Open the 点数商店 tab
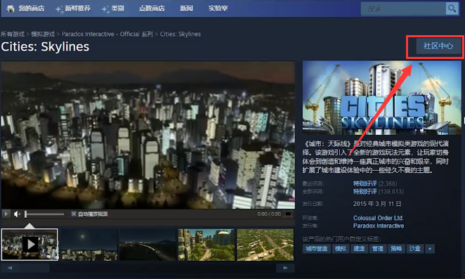The height and width of the screenshot is (279, 465). point(152,8)
